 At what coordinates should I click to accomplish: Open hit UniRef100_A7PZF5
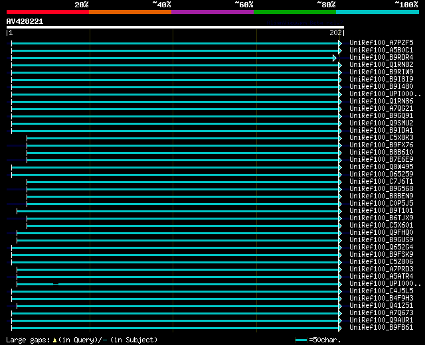point(381,42)
